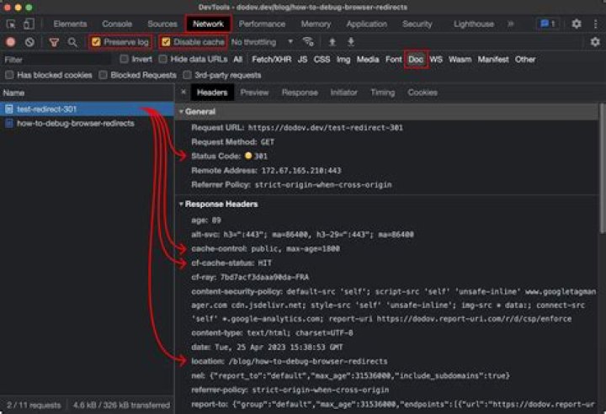Image resolution: width=606 pixels, height=414 pixels.
Task: Click the Name column header
Action: coord(87,93)
